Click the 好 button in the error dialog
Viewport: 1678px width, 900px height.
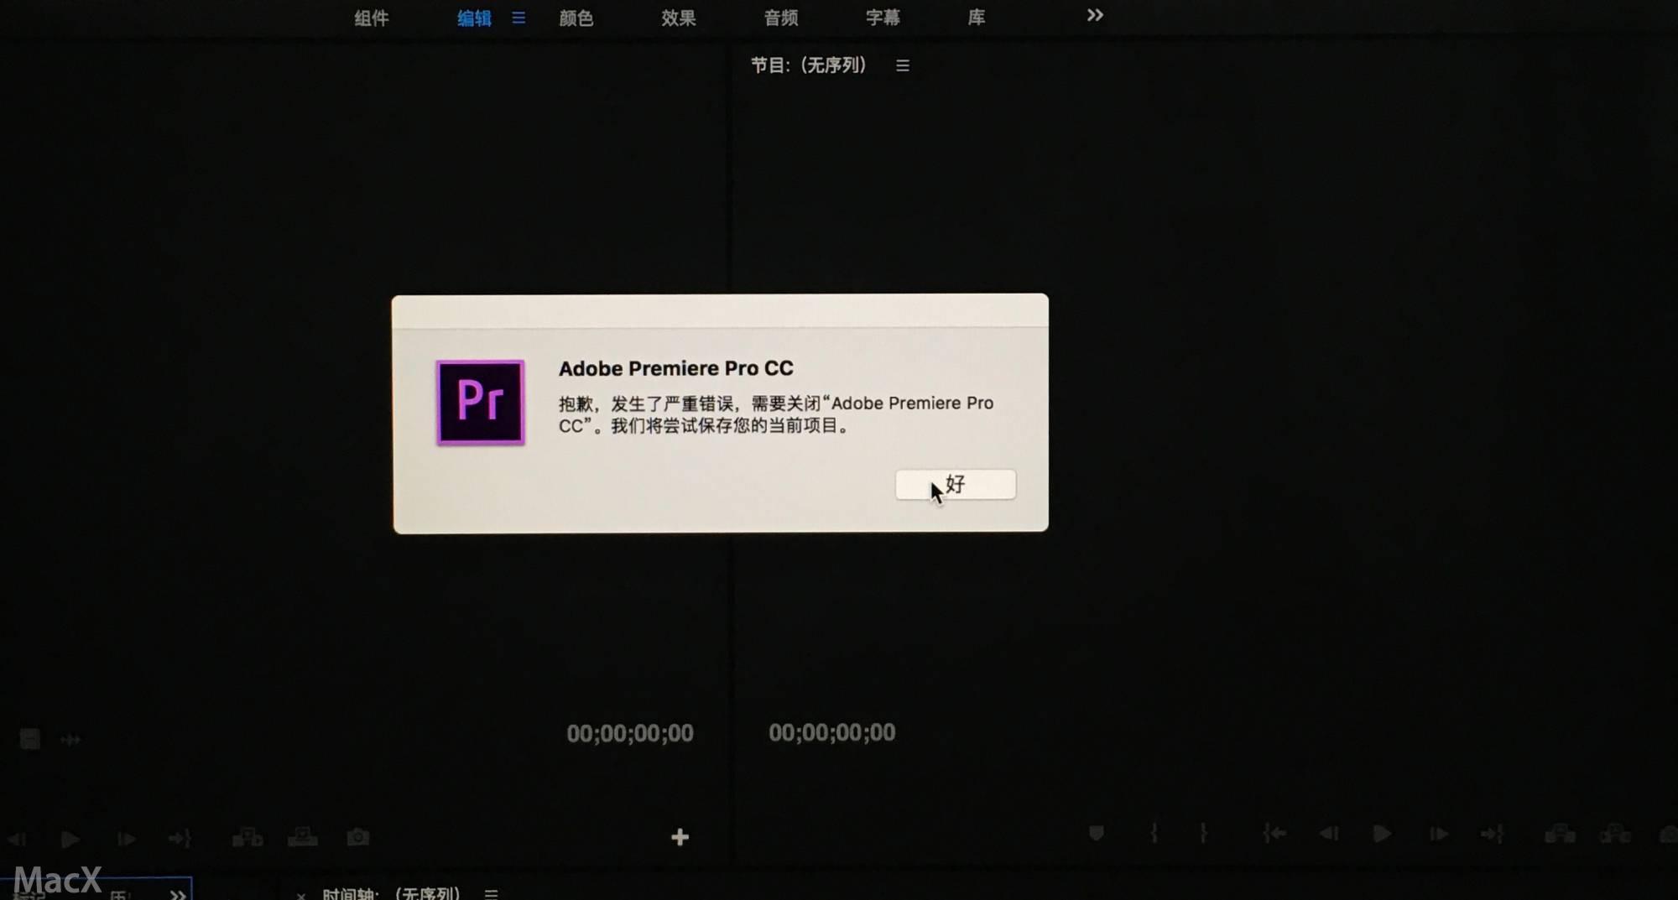[x=955, y=485]
